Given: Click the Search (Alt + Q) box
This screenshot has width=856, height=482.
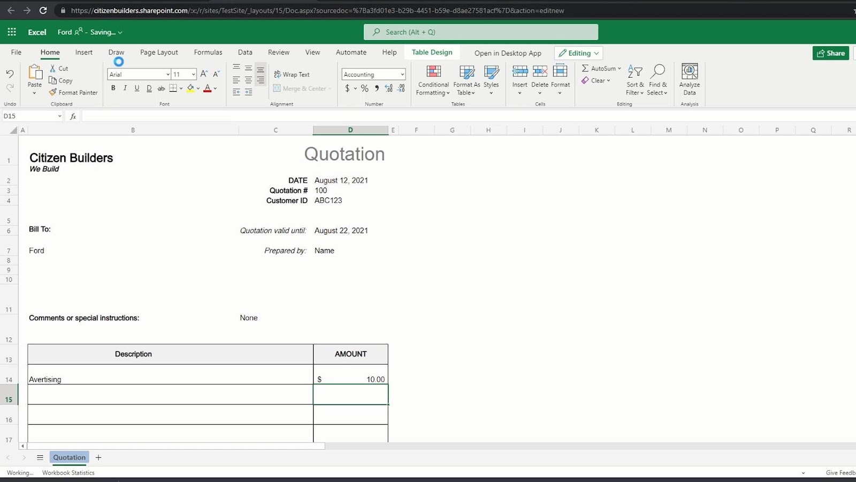Looking at the screenshot, I should point(481,32).
